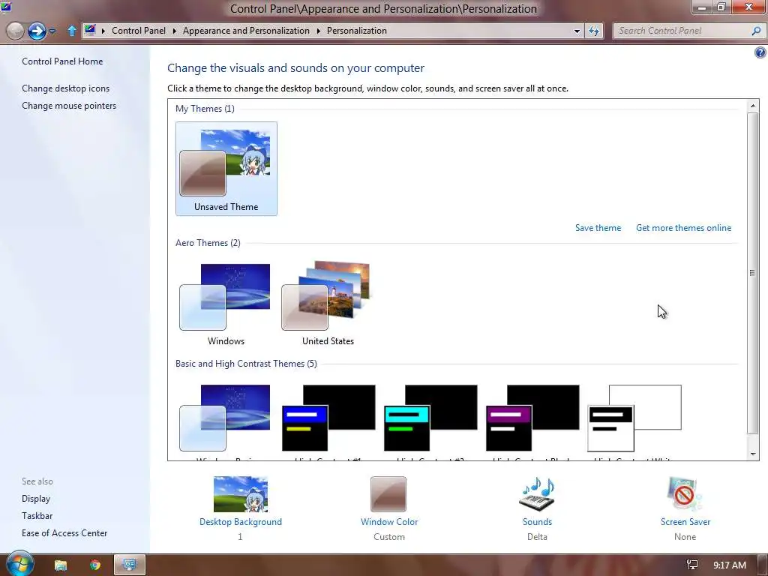This screenshot has height=576, width=768.
Task: Click the address bar refresh button
Action: point(594,31)
